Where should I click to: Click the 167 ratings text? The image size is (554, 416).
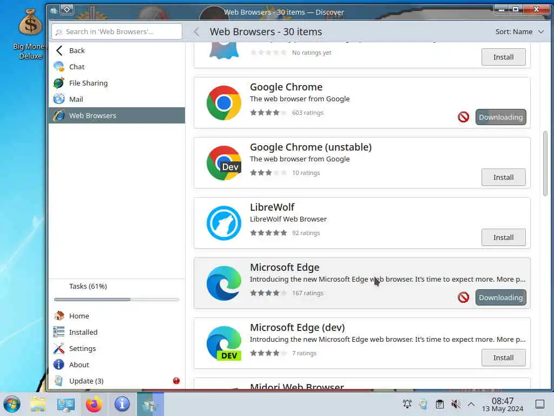pos(308,293)
